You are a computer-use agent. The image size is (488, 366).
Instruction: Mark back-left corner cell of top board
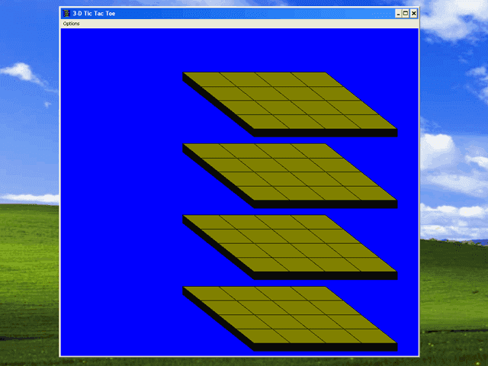[x=210, y=79]
